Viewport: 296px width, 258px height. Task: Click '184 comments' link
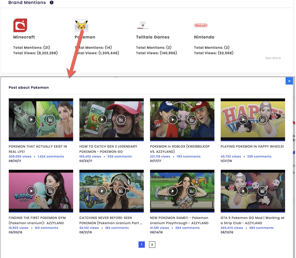pyautogui.click(x=117, y=228)
